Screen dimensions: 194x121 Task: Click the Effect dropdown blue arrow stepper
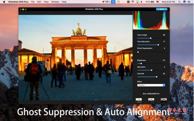click(x=164, y=85)
